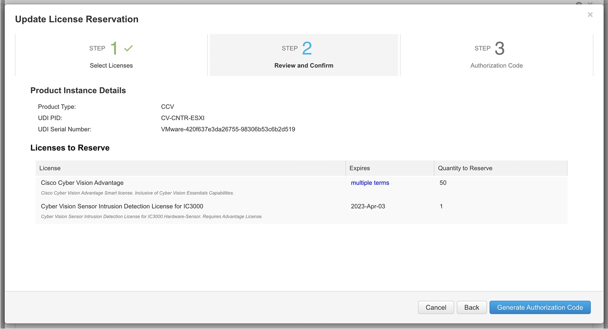
Task: Click the Expires column header
Action: pos(390,168)
